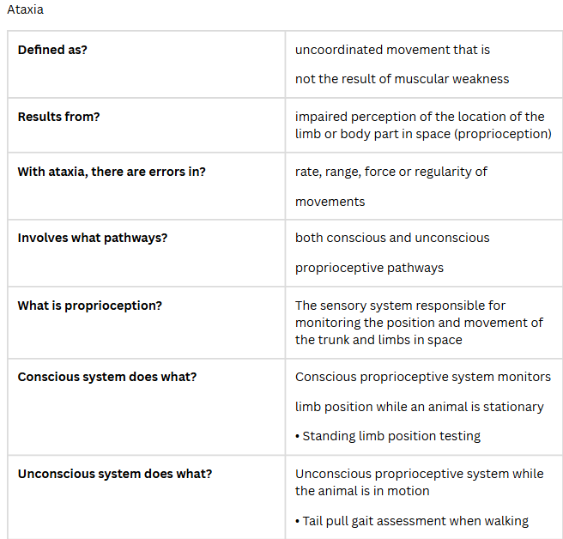Click the 'Standing limb position testing' bullet
The width and height of the screenshot is (563, 539).
[x=390, y=436]
